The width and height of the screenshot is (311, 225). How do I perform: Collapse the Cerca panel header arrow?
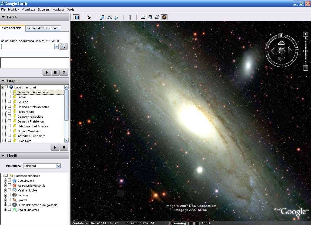(3, 17)
